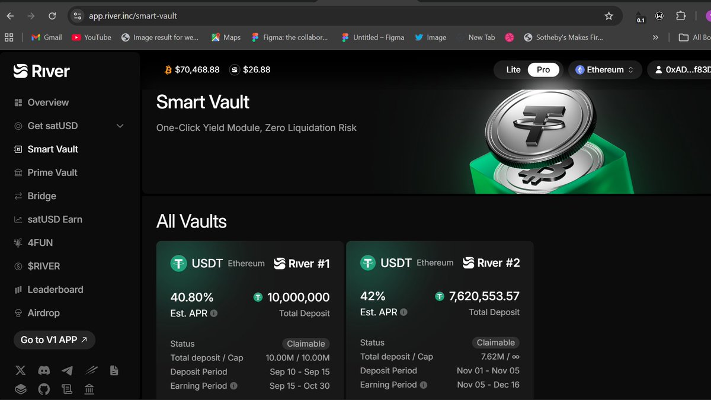Screen dimensions: 711x400
Task: Switch to Pro mode
Action: click(543, 70)
